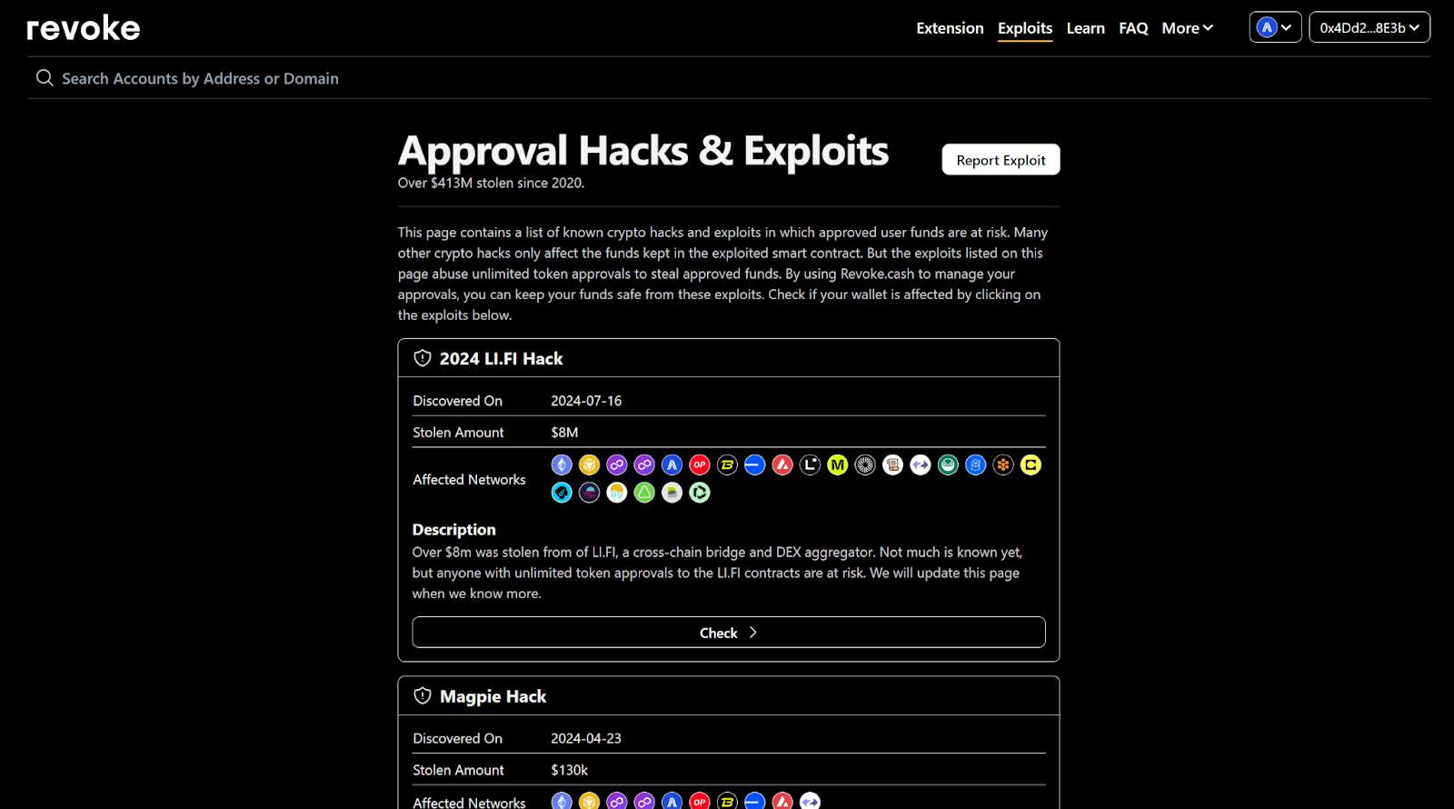Click the stolen amount $8M
The width and height of the screenshot is (1454, 809).
(x=564, y=433)
